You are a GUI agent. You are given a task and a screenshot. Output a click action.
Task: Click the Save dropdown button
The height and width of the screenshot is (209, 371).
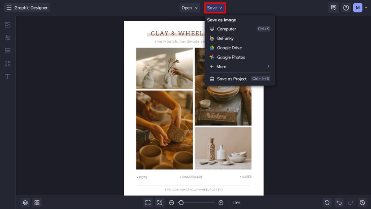[x=215, y=8]
